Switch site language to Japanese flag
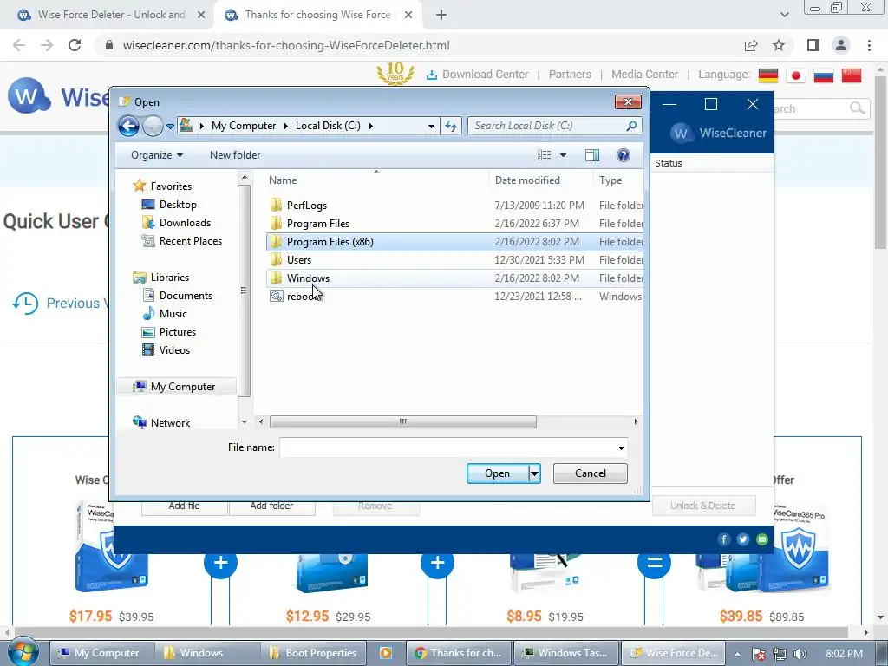 [796, 75]
